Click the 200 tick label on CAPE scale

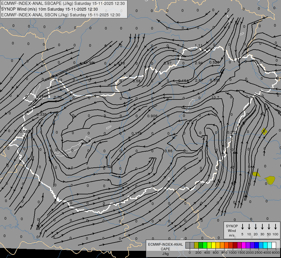click(x=198, y=253)
